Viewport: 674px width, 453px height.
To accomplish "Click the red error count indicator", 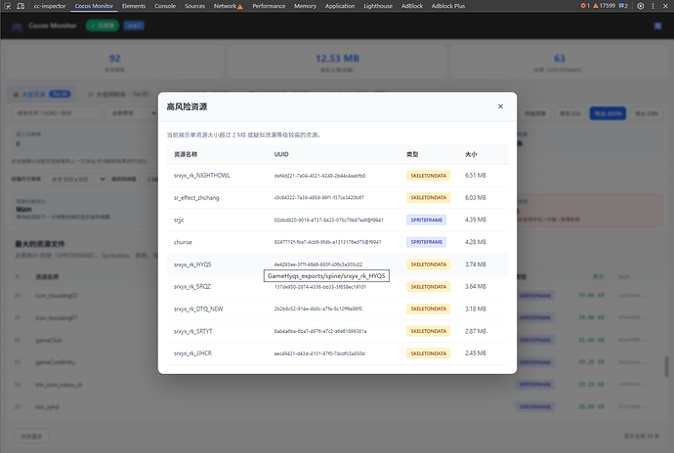I will point(585,6).
